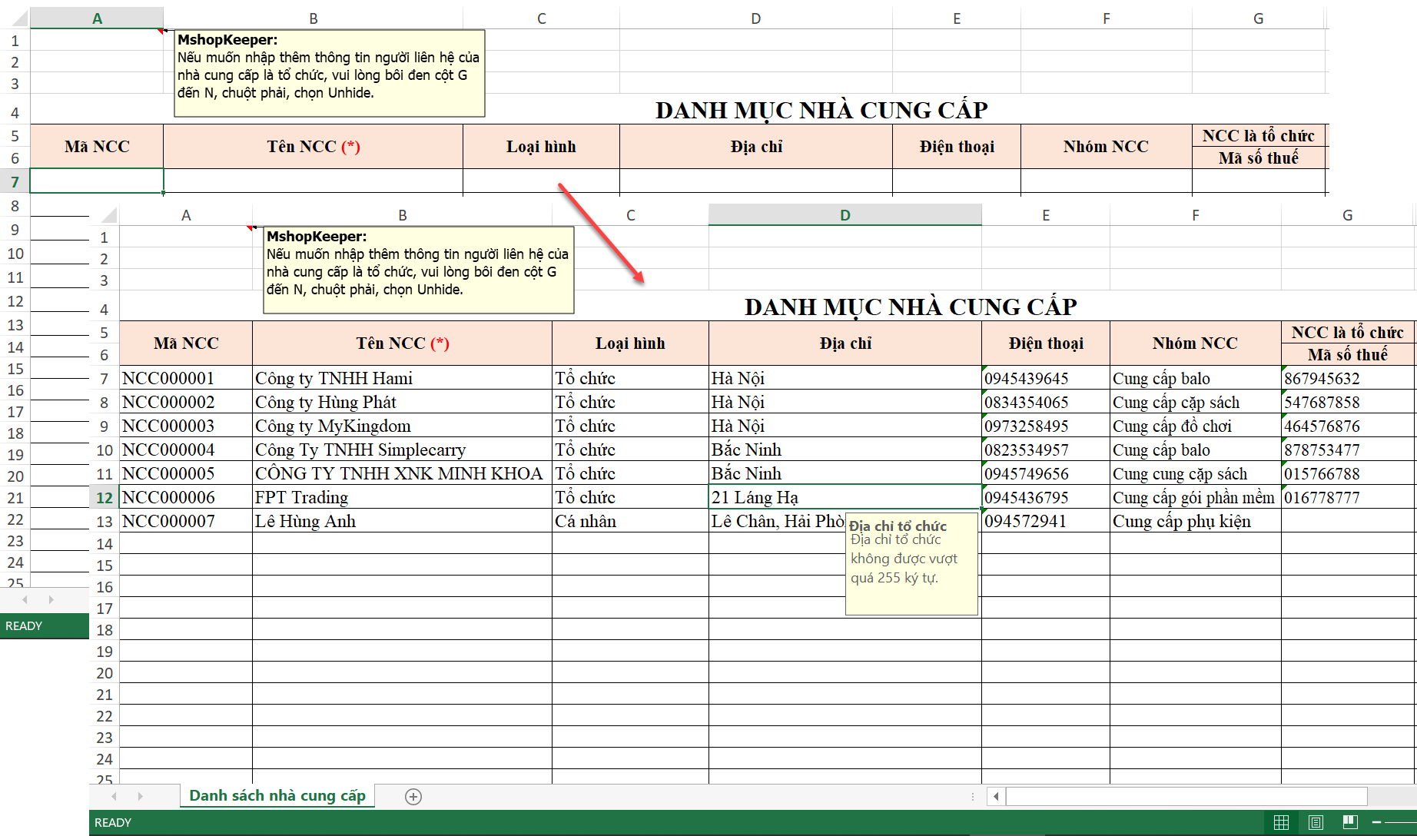
Task: Click the horizontal scrollbar left arrow
Action: tap(996, 796)
